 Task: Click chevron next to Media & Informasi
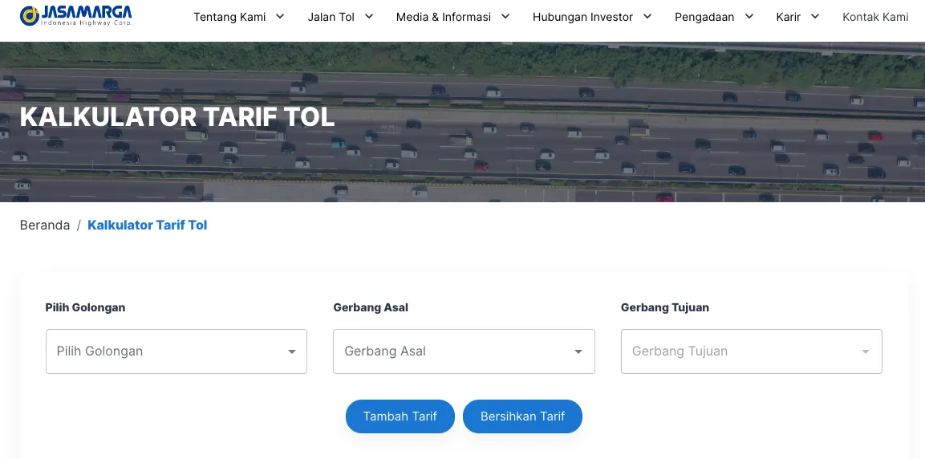[505, 17]
